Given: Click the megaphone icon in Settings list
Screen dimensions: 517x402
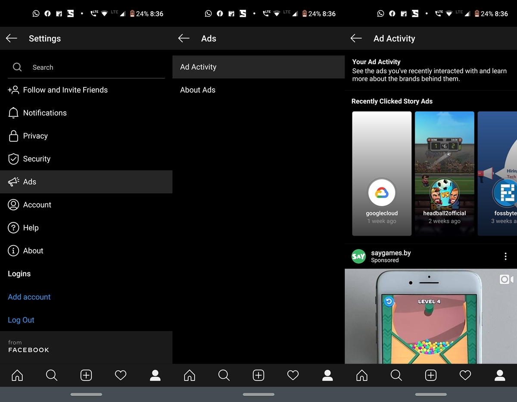Looking at the screenshot, I should coord(14,182).
